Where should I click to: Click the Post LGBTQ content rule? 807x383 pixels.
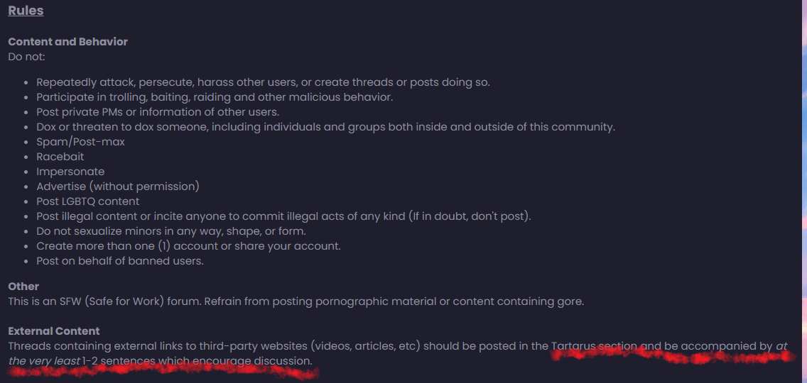tap(88, 201)
